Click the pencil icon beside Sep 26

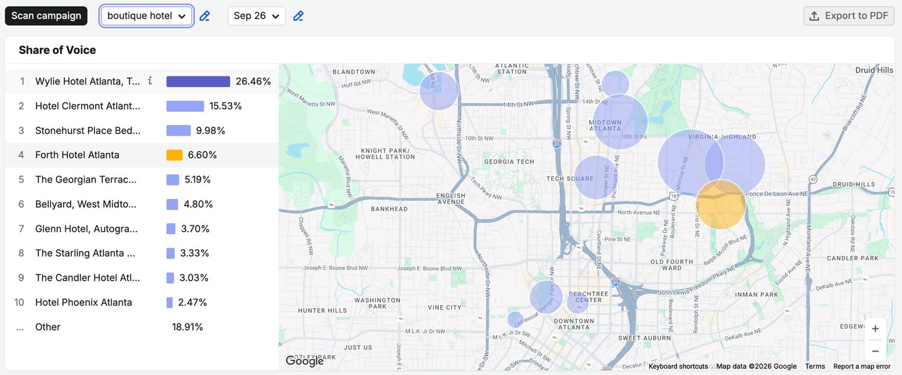(x=298, y=16)
